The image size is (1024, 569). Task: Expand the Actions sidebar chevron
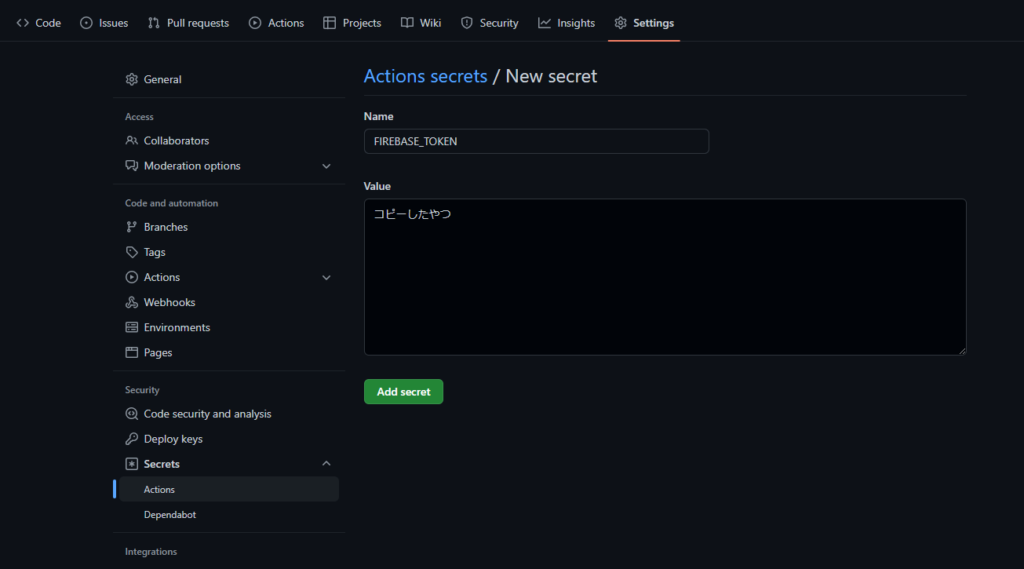tap(326, 277)
